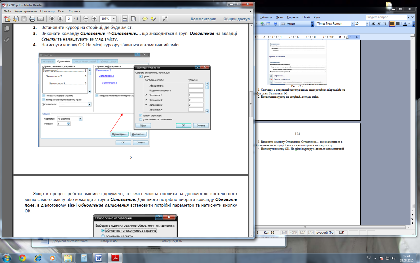The width and height of the screenshot is (420, 263).
Task: Add a sticky note comment
Action: (x=145, y=19)
